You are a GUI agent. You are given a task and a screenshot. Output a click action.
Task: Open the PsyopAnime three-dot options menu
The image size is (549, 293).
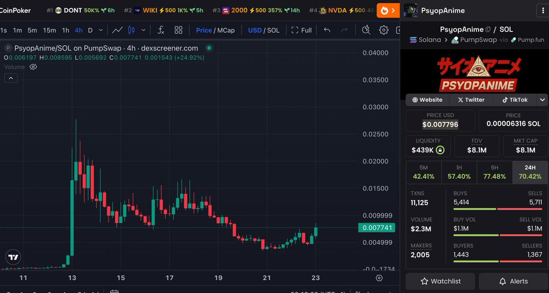(x=543, y=11)
